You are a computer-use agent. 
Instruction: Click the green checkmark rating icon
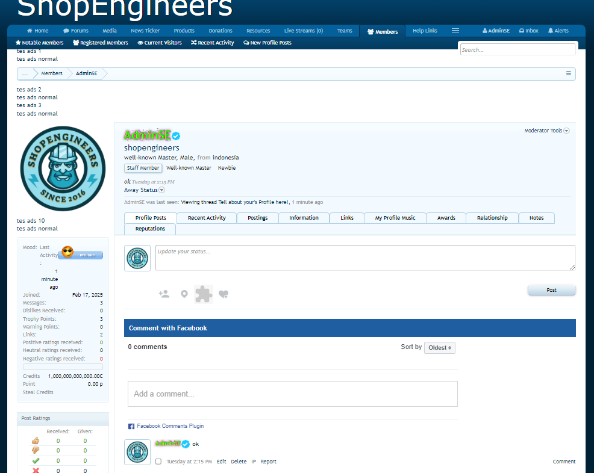(36, 460)
